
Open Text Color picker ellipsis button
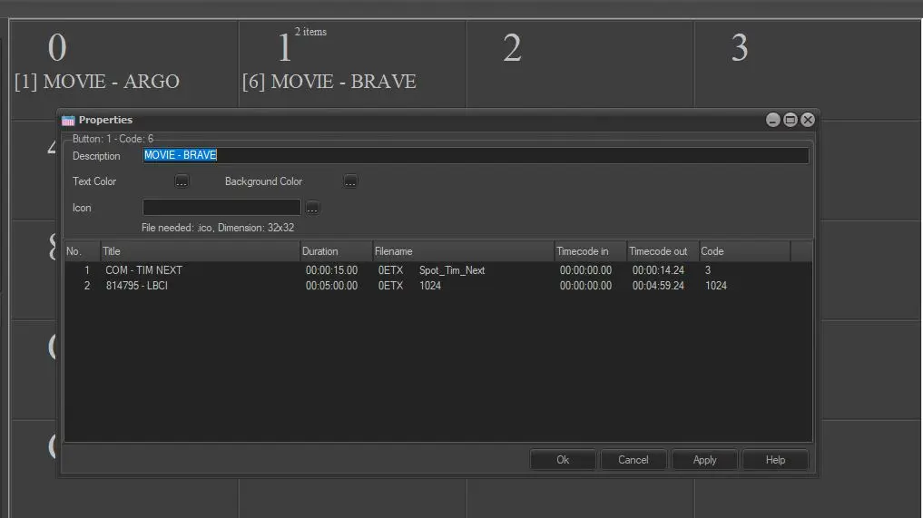[182, 181]
